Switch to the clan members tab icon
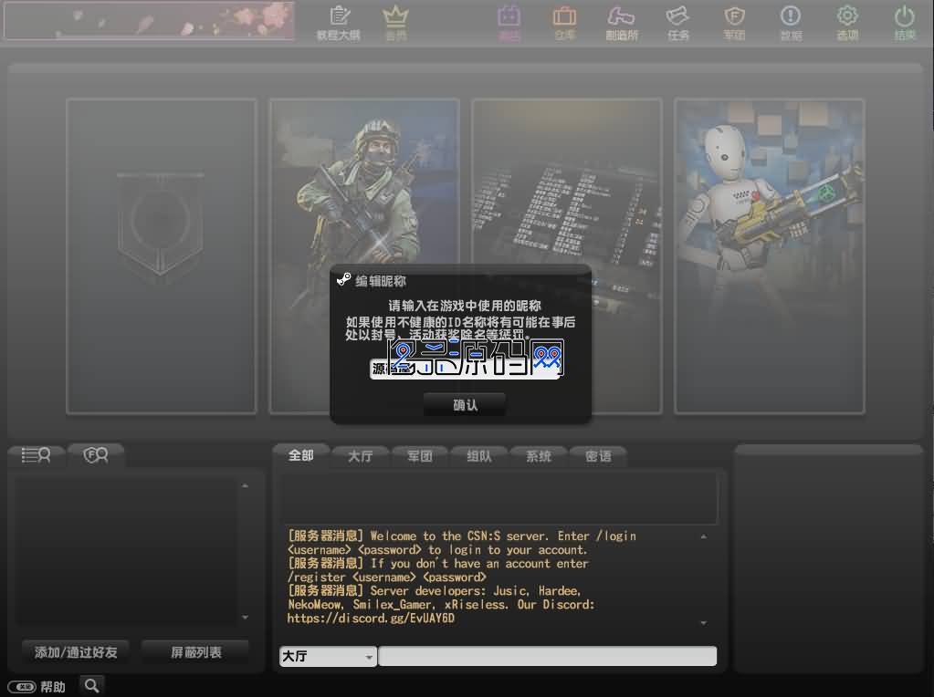Screen dimensions: 934x697 (x=95, y=455)
